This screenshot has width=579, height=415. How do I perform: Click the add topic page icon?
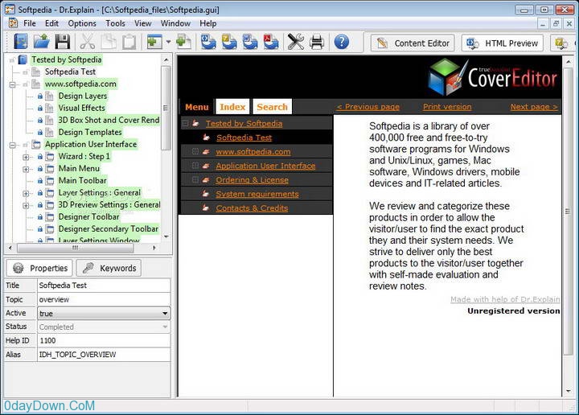(183, 42)
